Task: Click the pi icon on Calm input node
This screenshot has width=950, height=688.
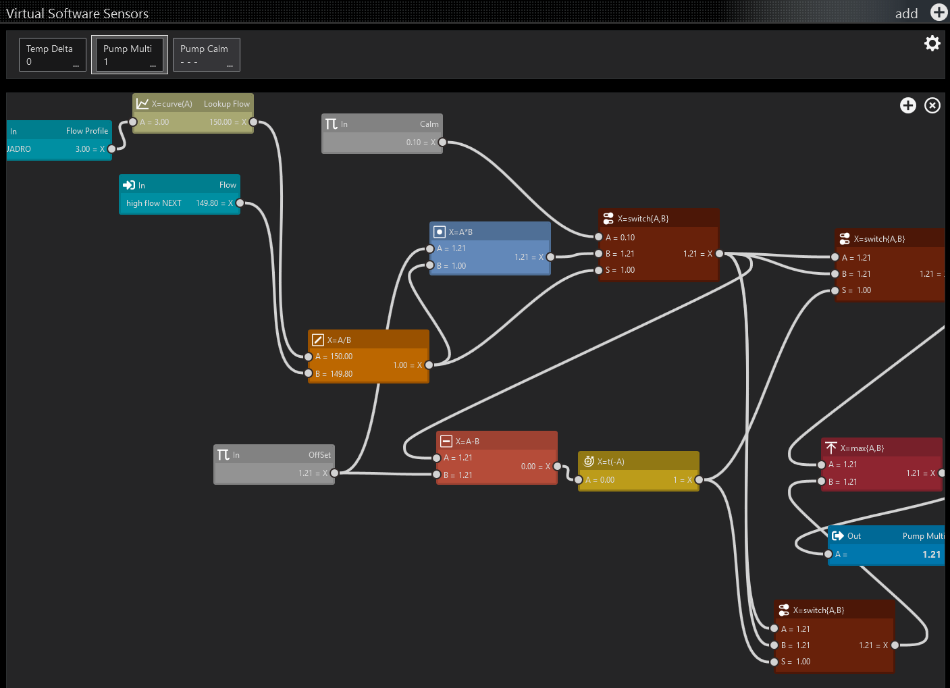Action: (x=331, y=124)
